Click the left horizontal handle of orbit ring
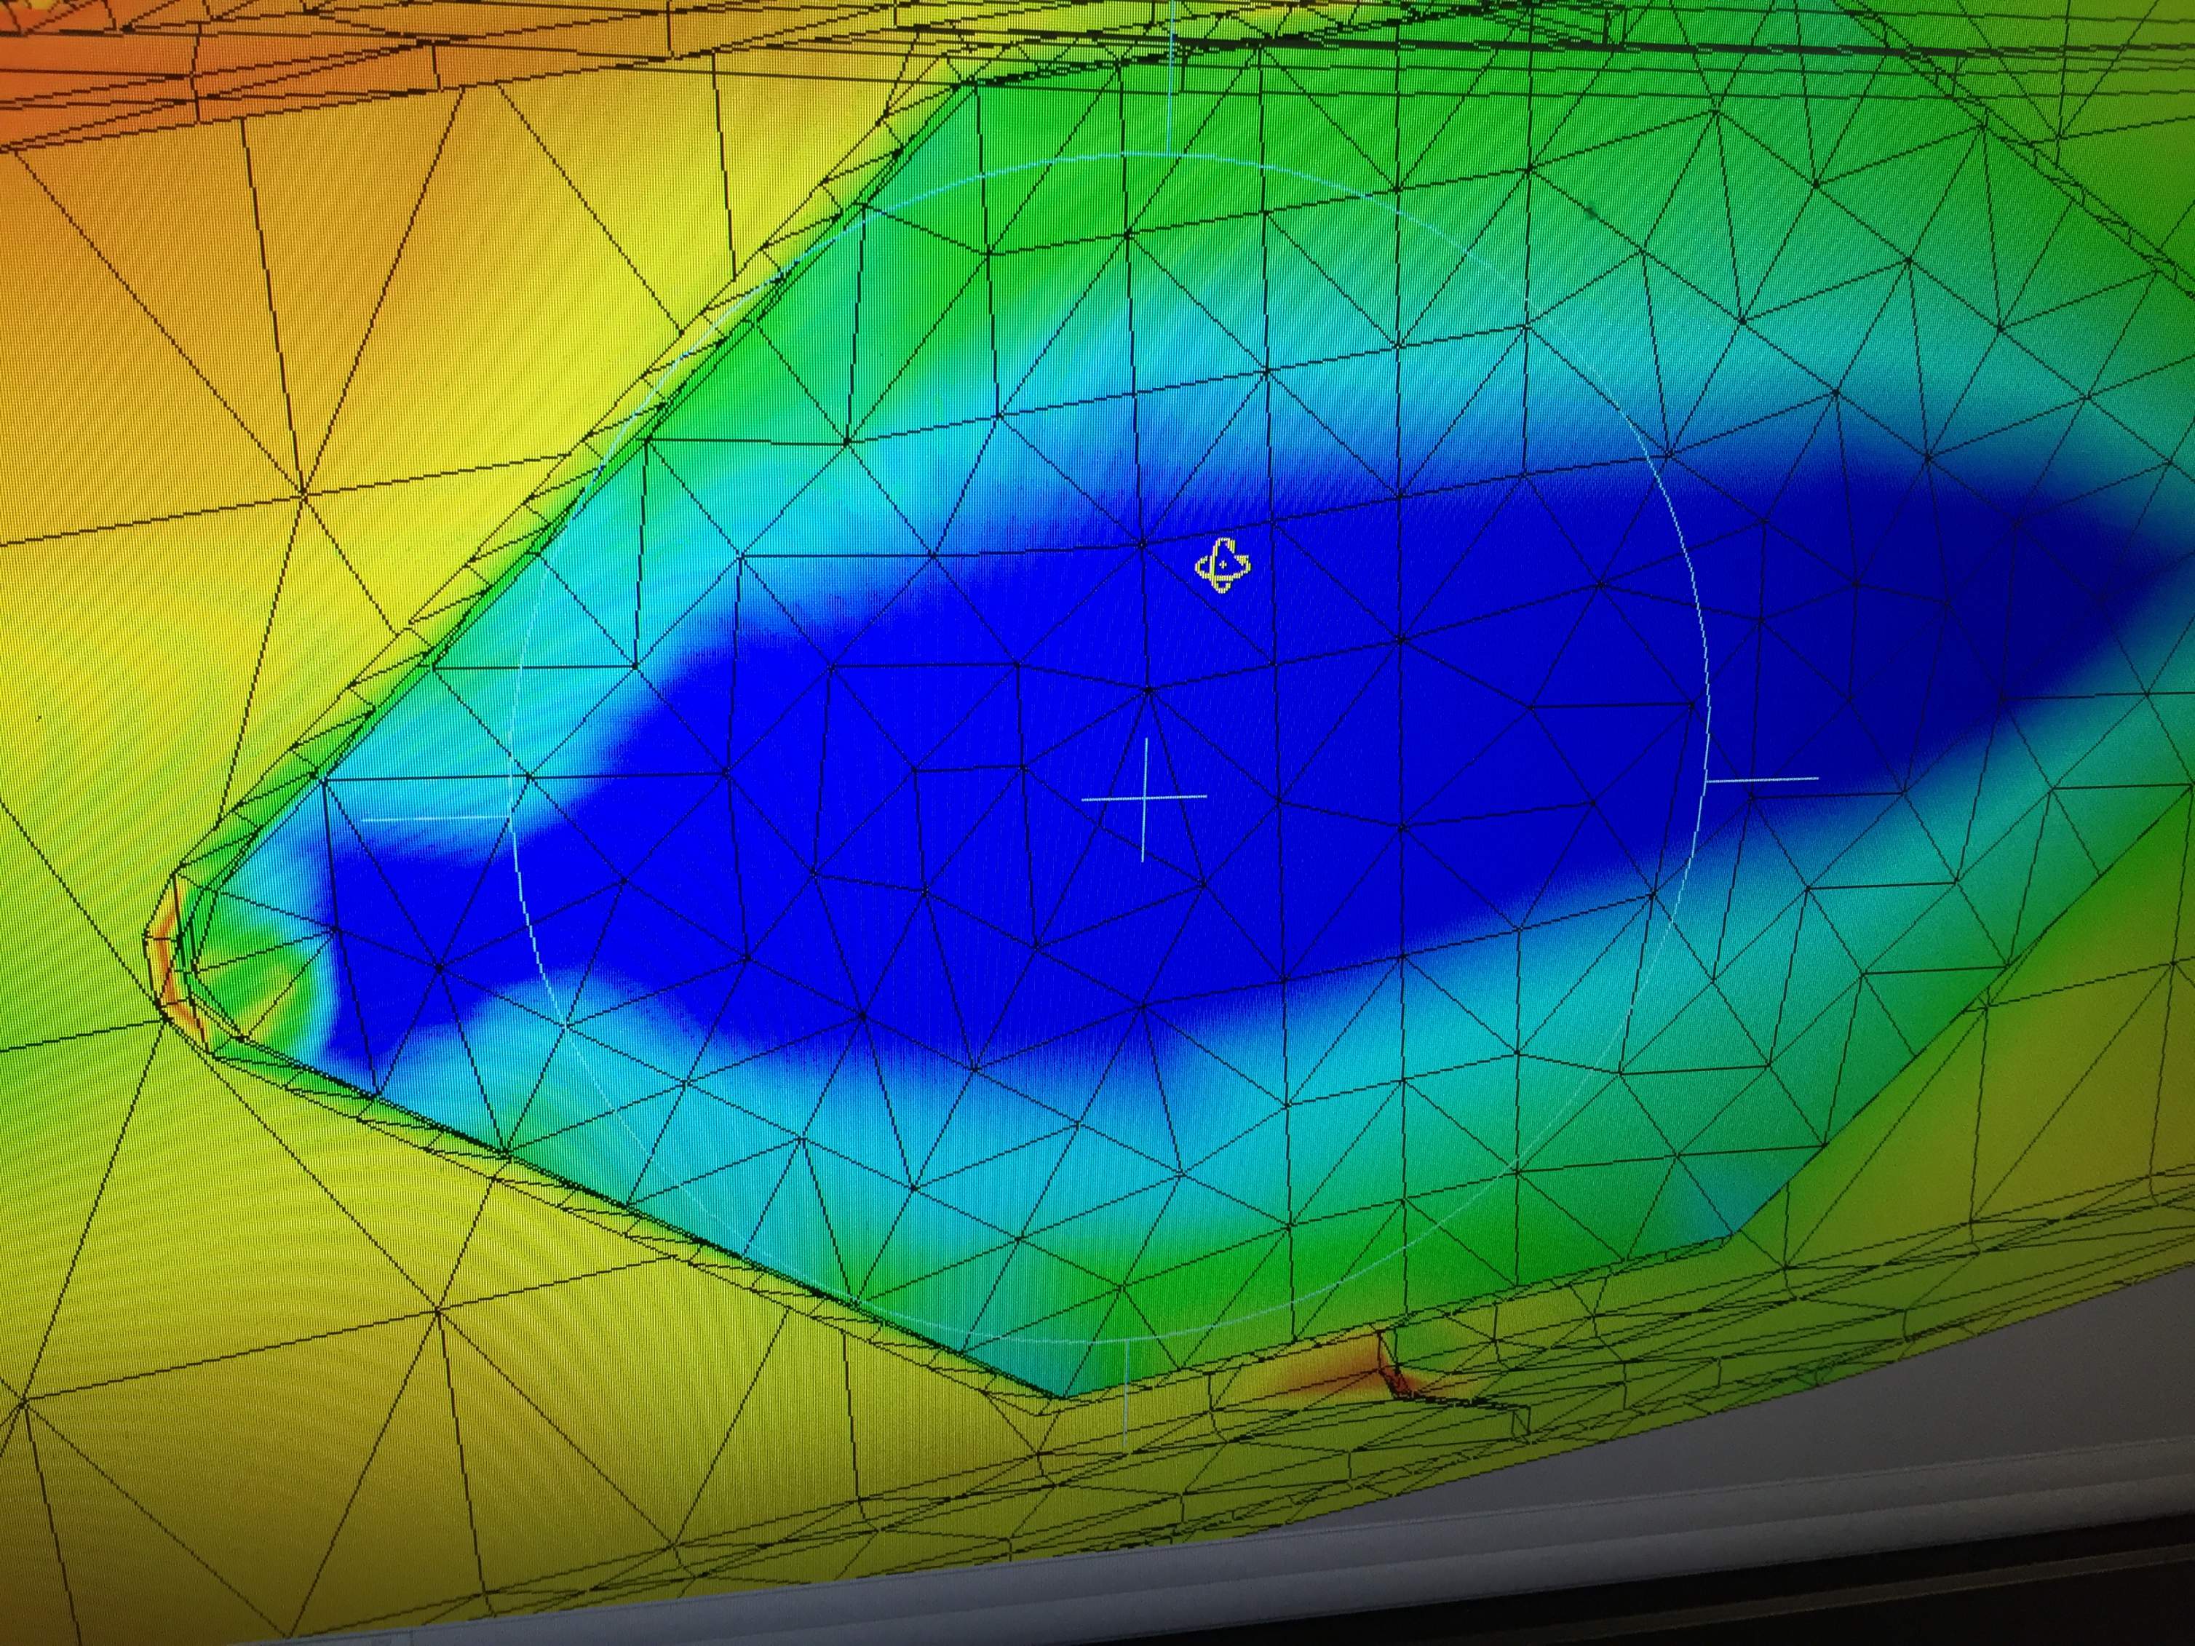The image size is (2195, 1646). pos(437,818)
